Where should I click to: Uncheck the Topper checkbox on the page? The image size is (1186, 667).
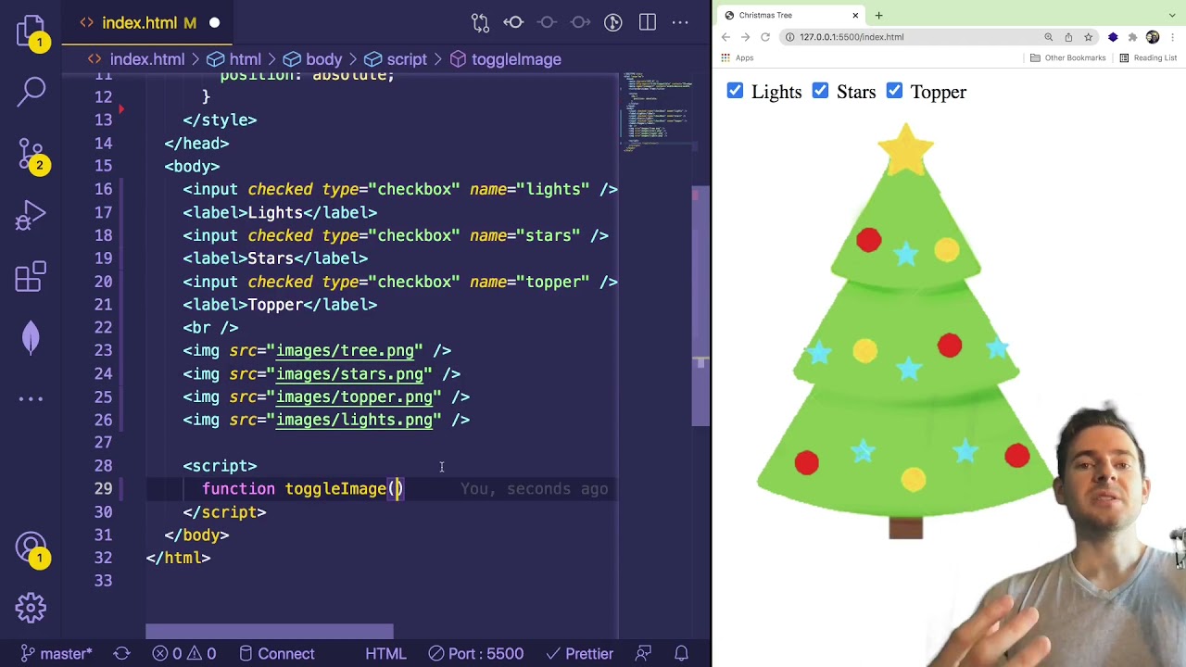(894, 90)
